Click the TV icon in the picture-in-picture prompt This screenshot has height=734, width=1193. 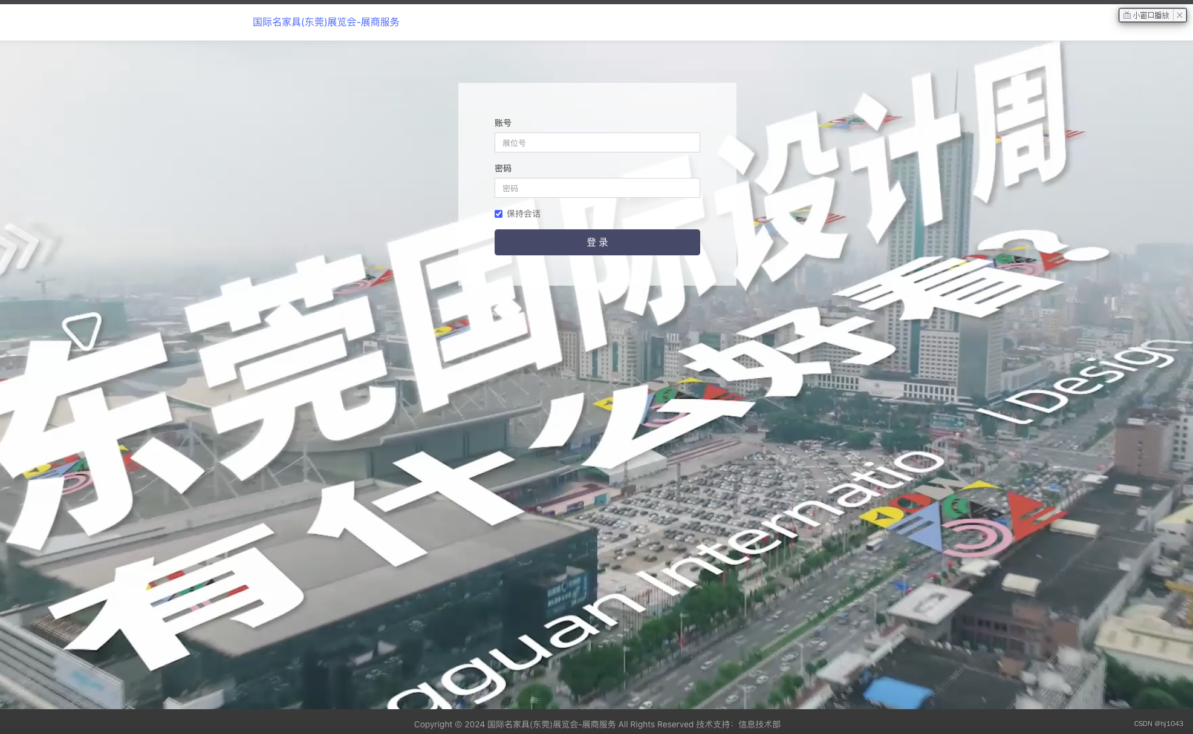1126,15
